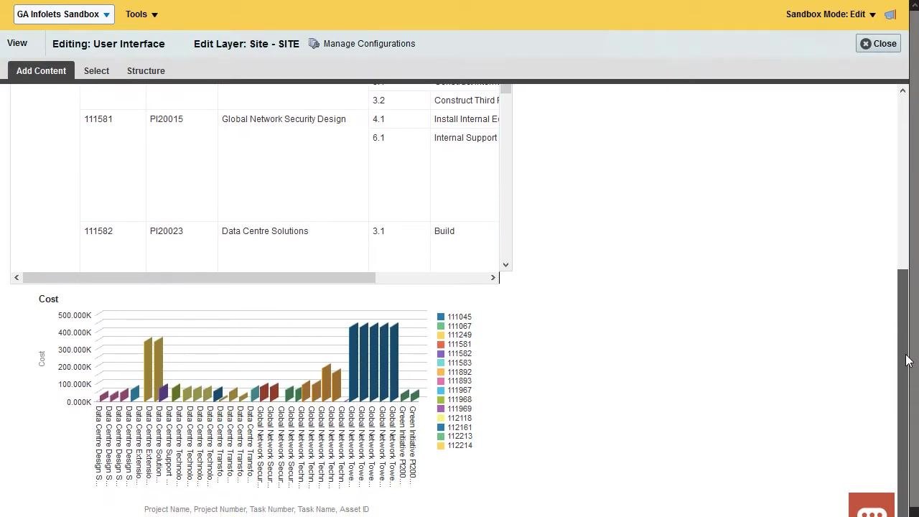Switch to the Add Content tab

coord(41,71)
